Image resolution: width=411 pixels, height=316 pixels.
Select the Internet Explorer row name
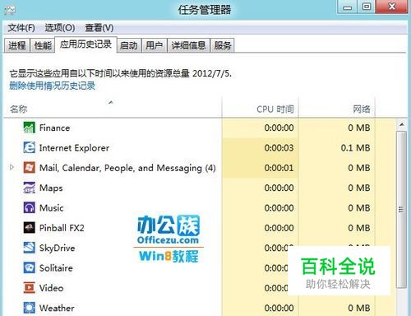74,148
